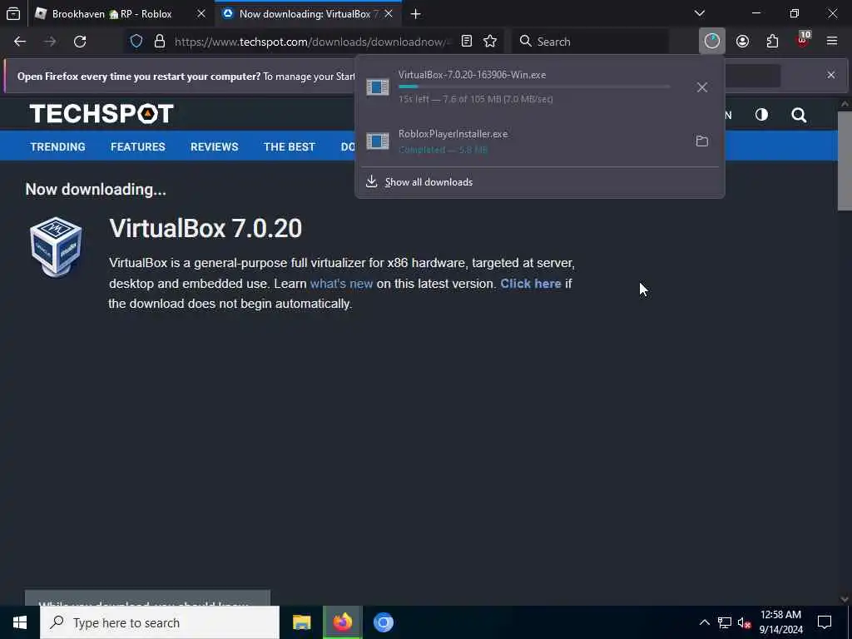Click the page vertical scrollbar thumb

pyautogui.click(x=845, y=161)
